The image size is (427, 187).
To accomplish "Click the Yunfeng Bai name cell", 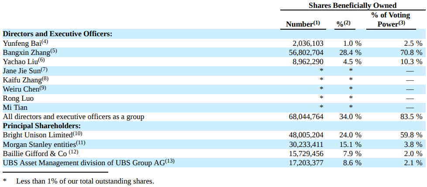I will [x=26, y=43].
